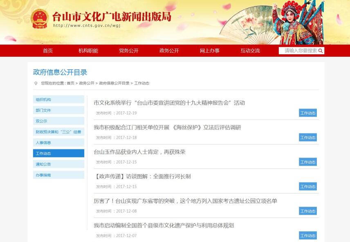Open the 机构职能 navigation menu
The image size is (350, 242).
(x=88, y=51)
